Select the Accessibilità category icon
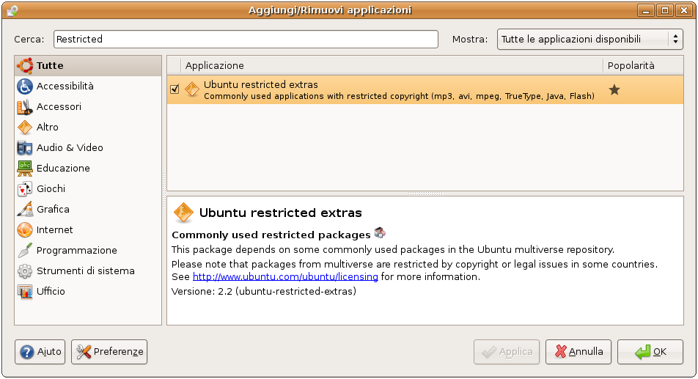This screenshot has width=698, height=379. point(25,87)
